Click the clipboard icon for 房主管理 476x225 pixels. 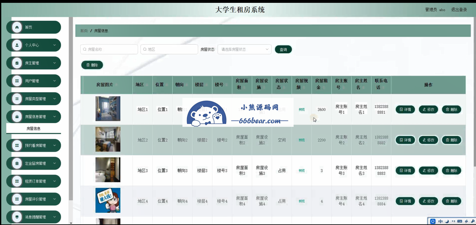click(x=17, y=63)
